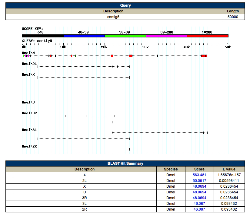Image resolution: width=250 pixels, height=216 pixels.
Task: Click the Dmel\3R track label
Action: click(29, 113)
